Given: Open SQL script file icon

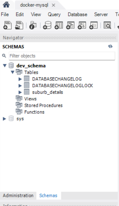Looking at the screenshot, I should point(19,25).
